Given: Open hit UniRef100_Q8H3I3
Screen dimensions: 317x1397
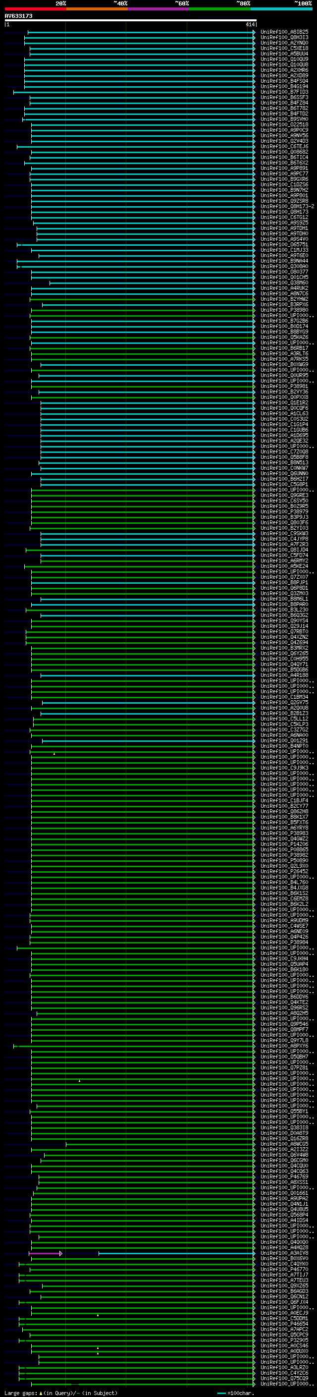Looking at the screenshot, I should (x=284, y=38).
